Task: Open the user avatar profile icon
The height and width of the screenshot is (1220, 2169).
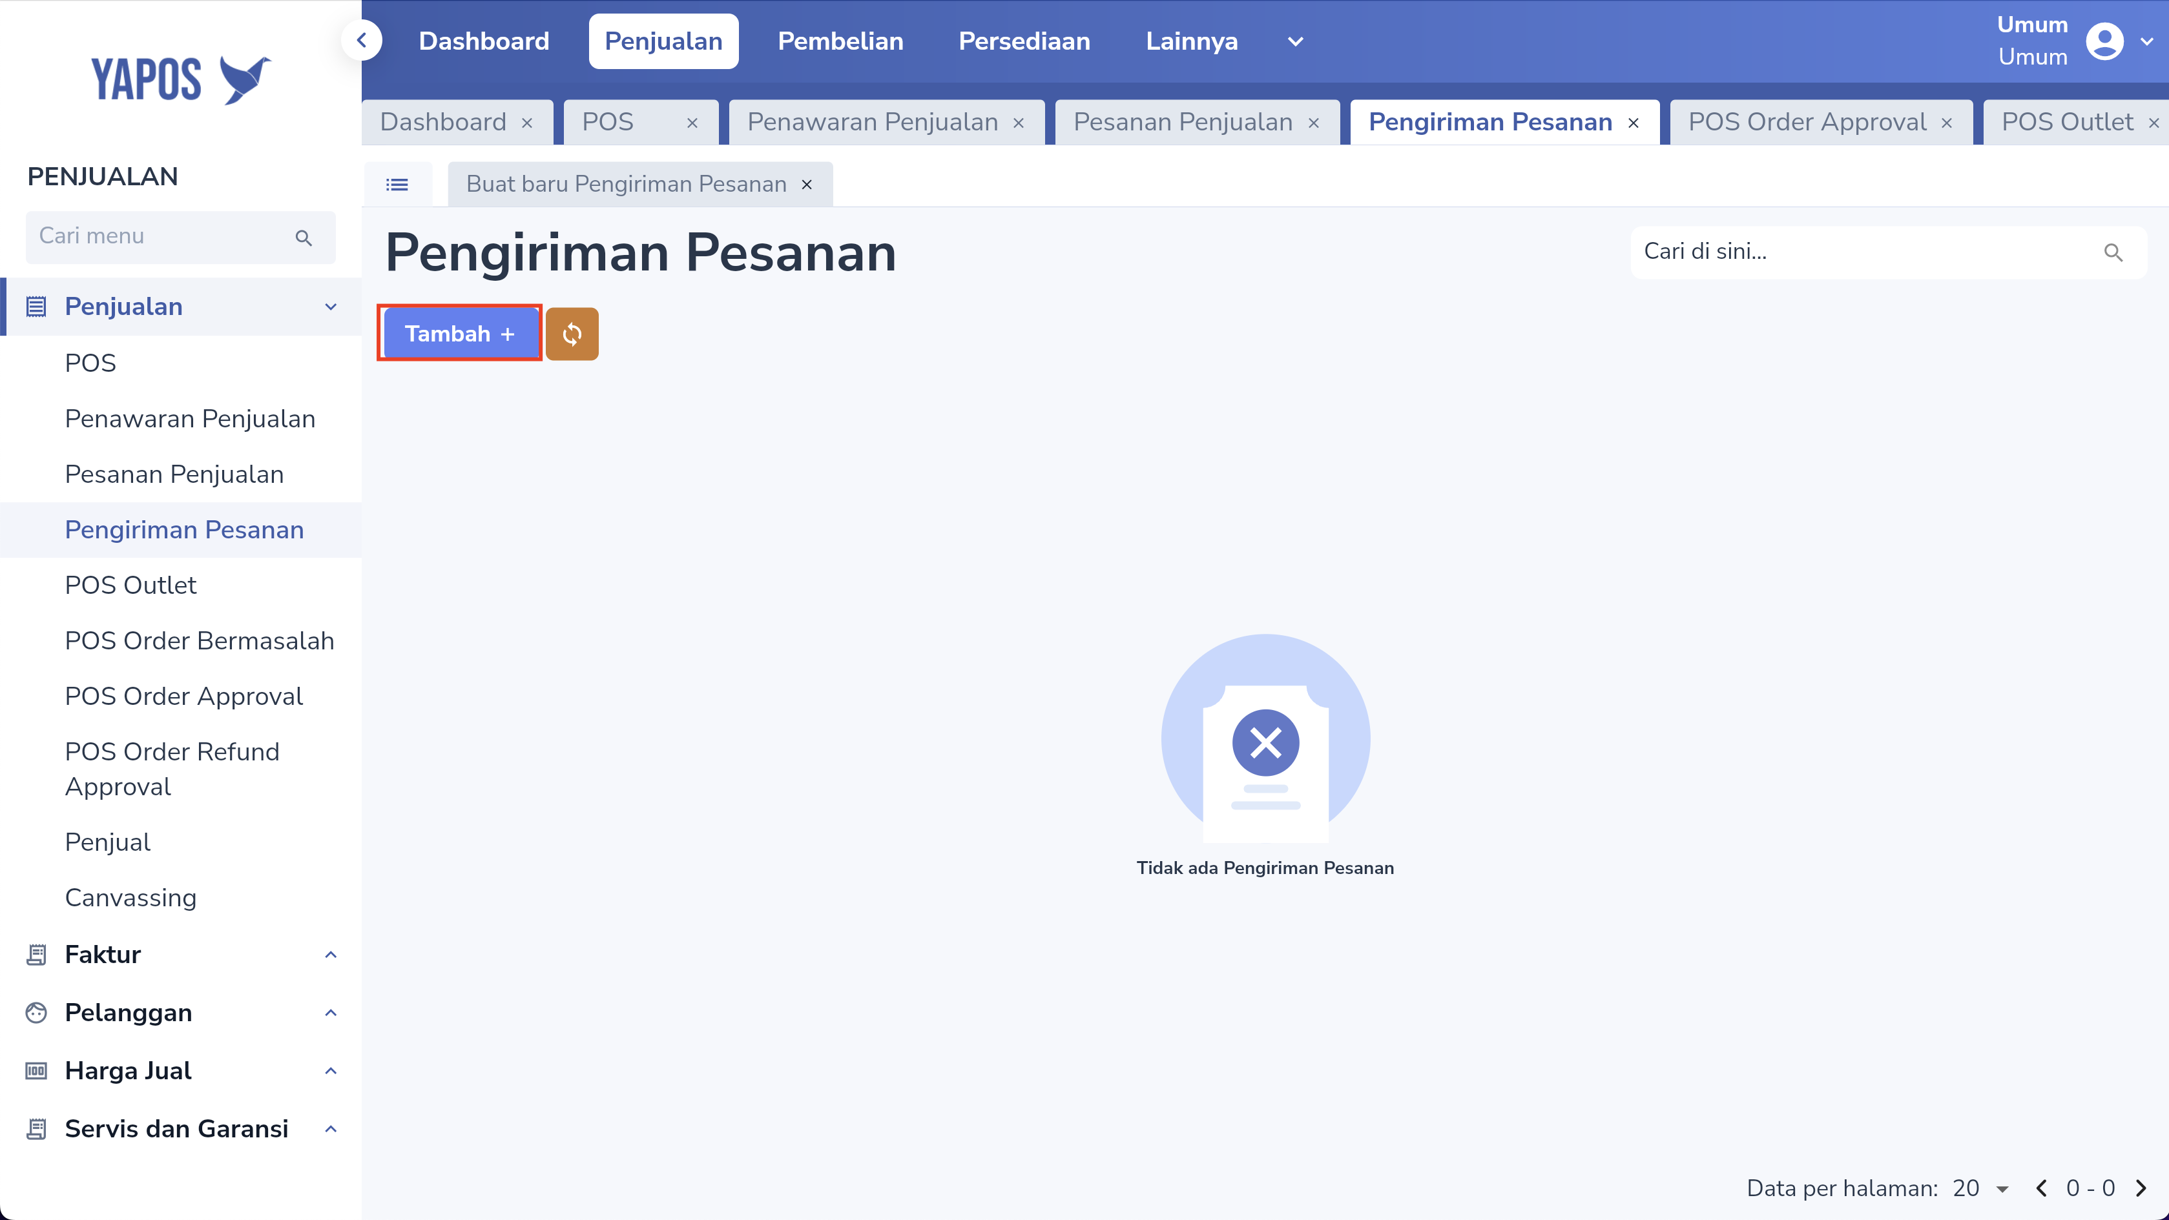Action: point(2104,41)
